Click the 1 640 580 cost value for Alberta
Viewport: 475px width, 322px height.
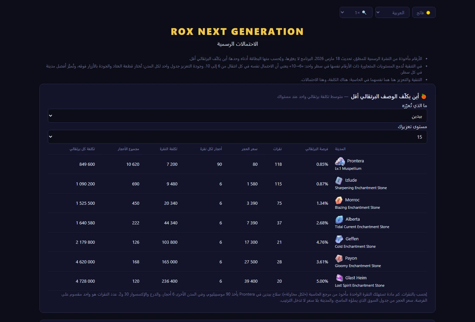85,223
